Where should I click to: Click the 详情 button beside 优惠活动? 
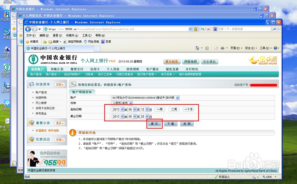[60, 140]
